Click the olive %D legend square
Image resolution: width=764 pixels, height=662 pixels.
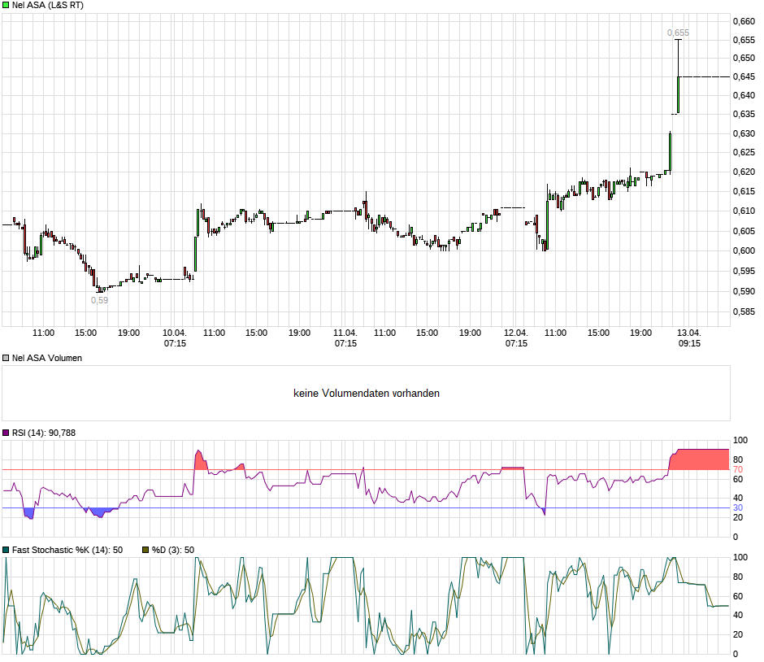tap(145, 550)
